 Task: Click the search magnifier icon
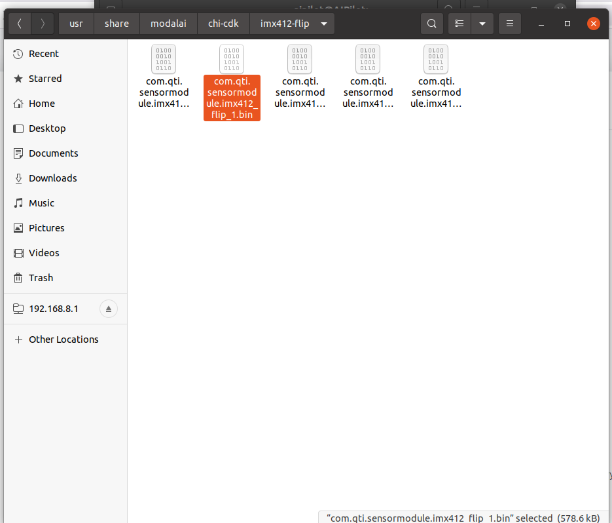point(431,24)
